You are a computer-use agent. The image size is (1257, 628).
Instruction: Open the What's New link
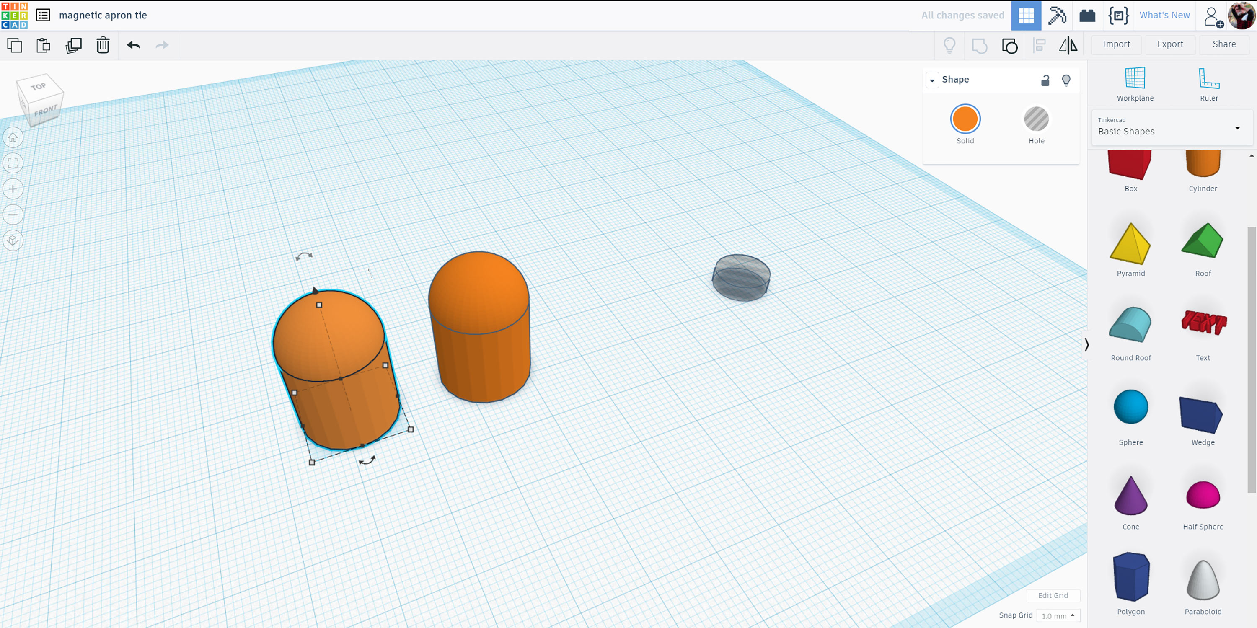1164,15
